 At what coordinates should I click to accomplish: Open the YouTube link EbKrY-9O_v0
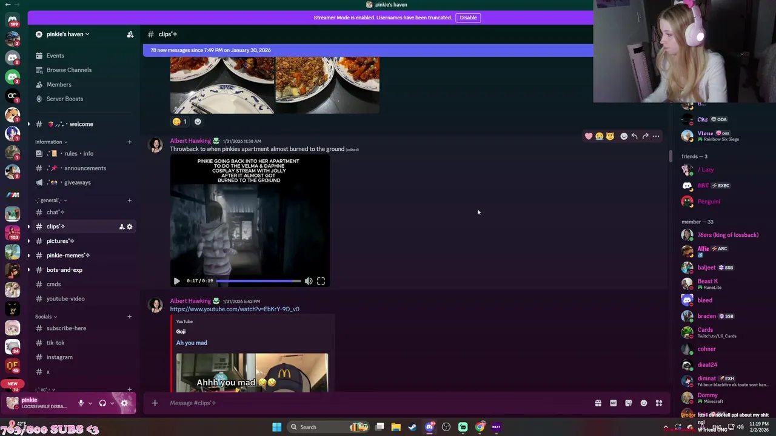pos(235,309)
